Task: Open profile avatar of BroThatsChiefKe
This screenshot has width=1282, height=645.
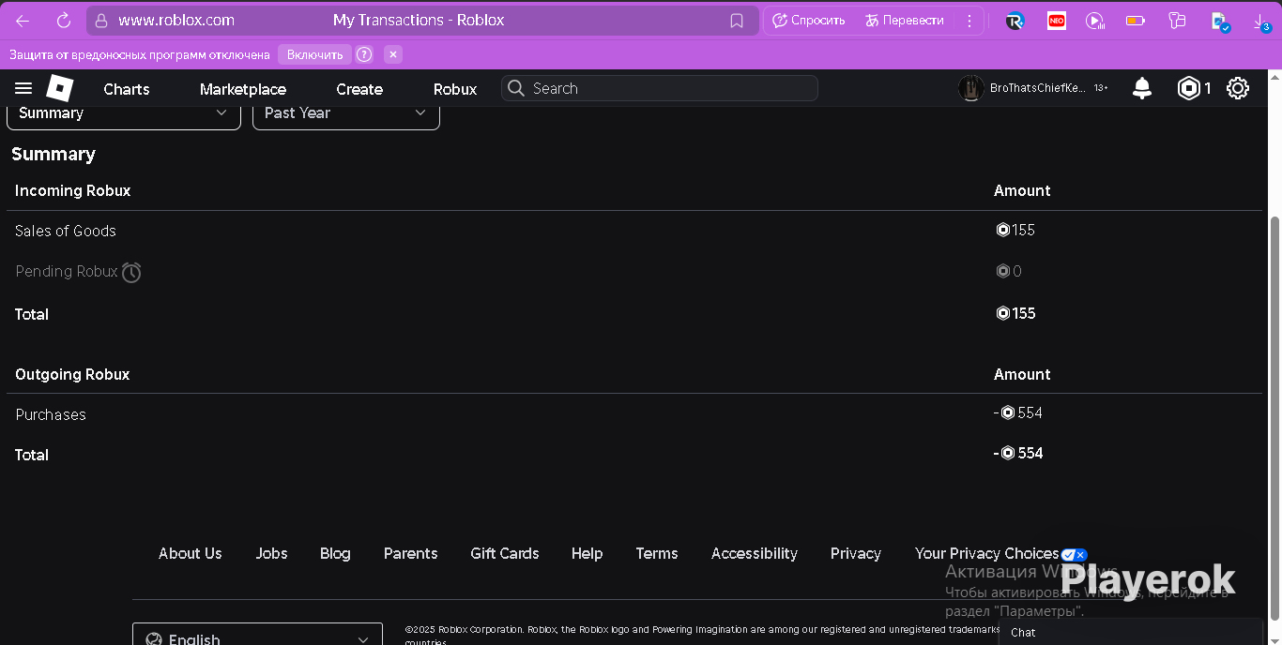Action: [970, 88]
